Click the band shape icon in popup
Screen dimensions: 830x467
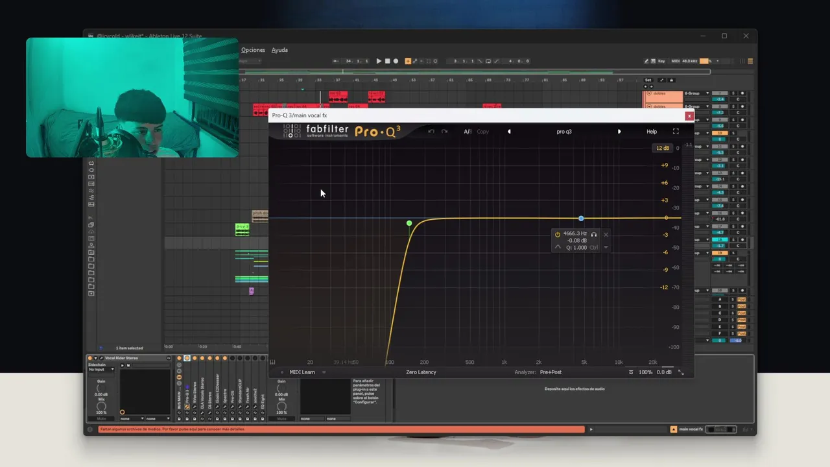(558, 247)
